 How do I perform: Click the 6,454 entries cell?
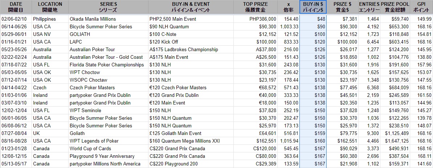pyautogui.click(x=369, y=42)
